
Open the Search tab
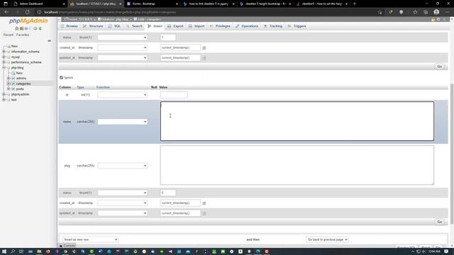(134, 26)
